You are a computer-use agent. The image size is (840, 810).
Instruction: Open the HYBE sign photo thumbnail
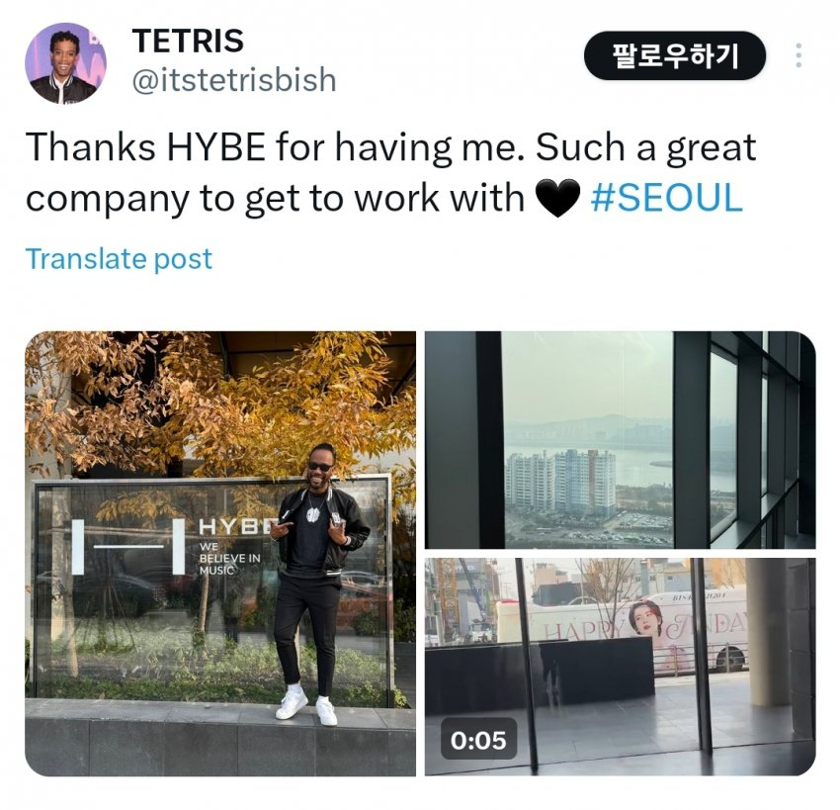coord(220,553)
